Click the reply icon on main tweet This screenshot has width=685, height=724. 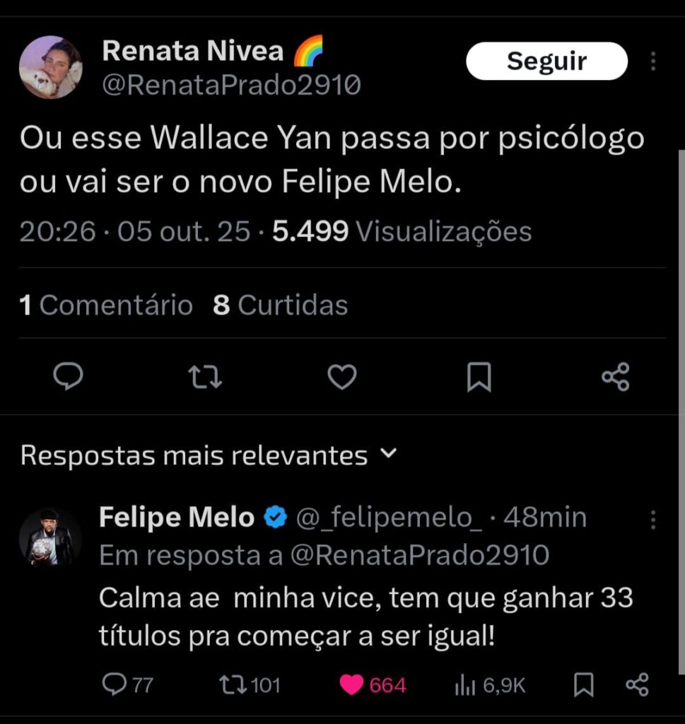tap(69, 377)
